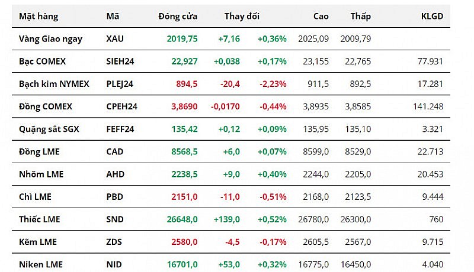
Task: Click the Nhôm LME closing price 2238,5
Action: tap(183, 174)
